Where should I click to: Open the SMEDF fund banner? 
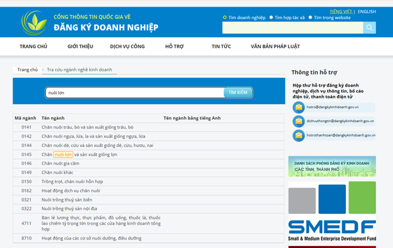click(332, 211)
